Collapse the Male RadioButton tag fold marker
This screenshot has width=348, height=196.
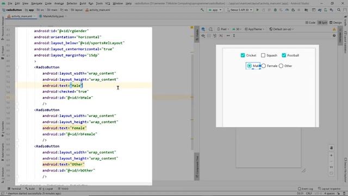pos(17,67)
